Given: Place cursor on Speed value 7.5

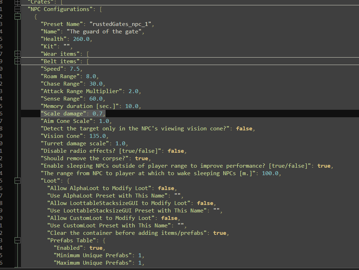Looking at the screenshot, I should tap(76, 69).
